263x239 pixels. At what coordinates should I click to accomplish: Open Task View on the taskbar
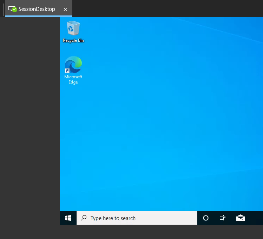(222, 218)
